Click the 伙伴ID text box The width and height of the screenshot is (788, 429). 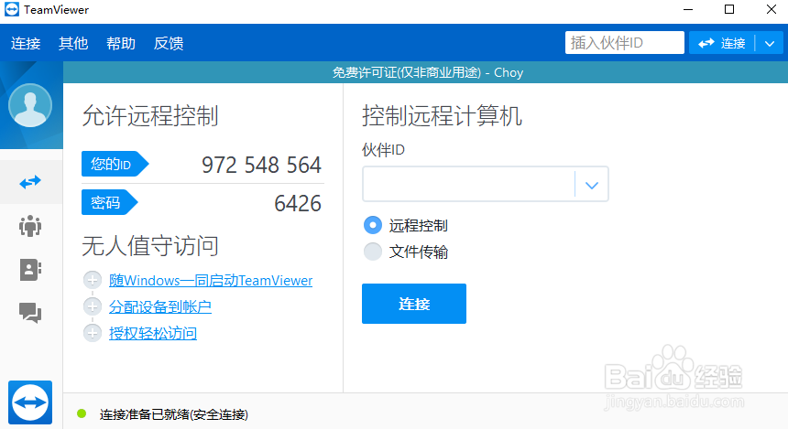(x=468, y=184)
